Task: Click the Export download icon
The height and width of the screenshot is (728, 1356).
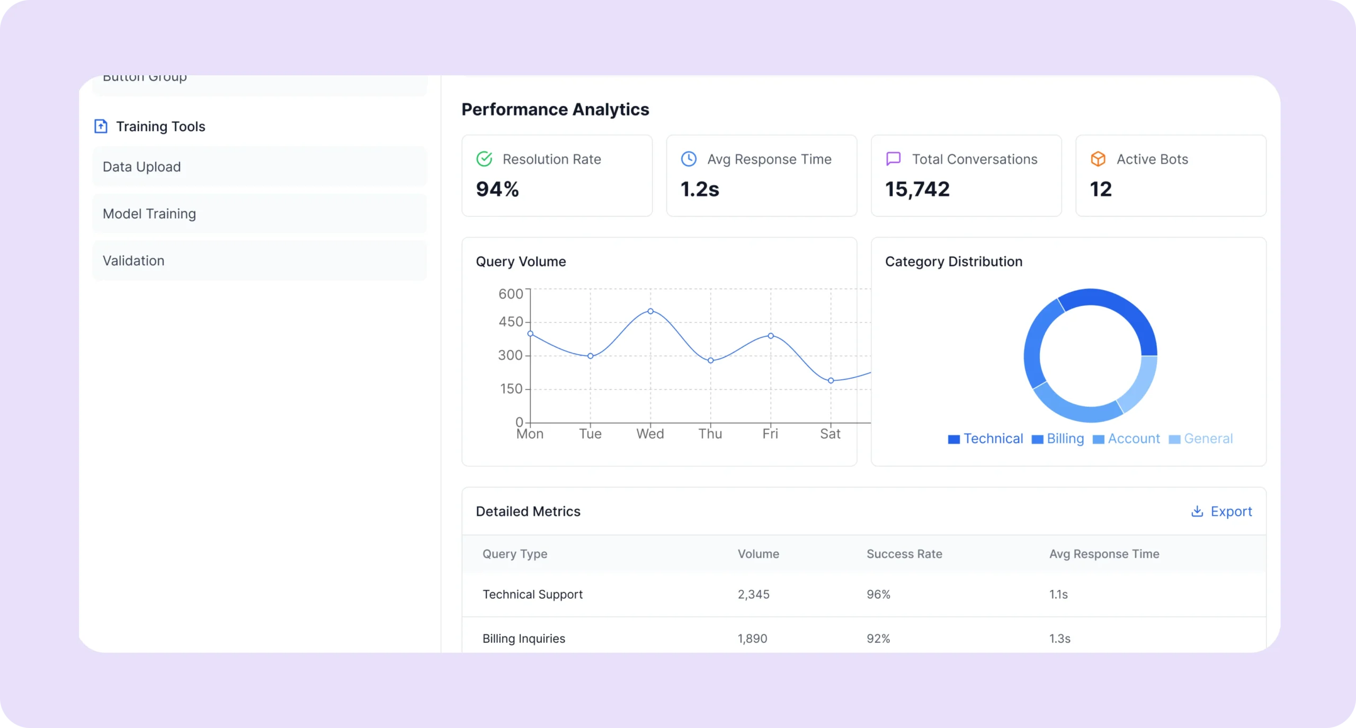Action: pos(1197,511)
